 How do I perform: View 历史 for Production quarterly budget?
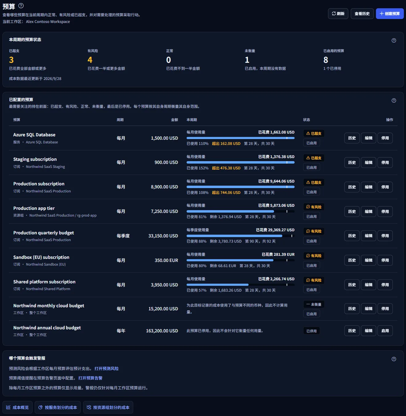click(x=352, y=236)
